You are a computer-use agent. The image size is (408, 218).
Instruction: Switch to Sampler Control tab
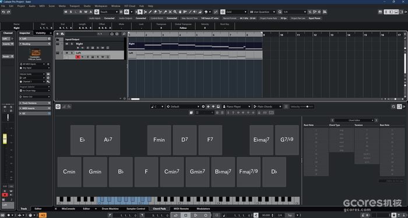point(136,209)
